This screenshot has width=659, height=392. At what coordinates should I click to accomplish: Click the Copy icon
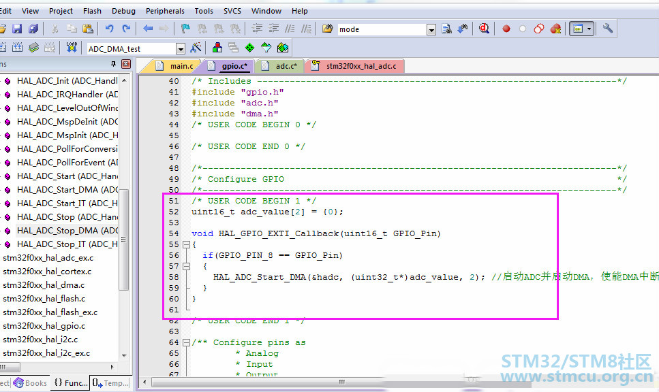pyautogui.click(x=72, y=29)
